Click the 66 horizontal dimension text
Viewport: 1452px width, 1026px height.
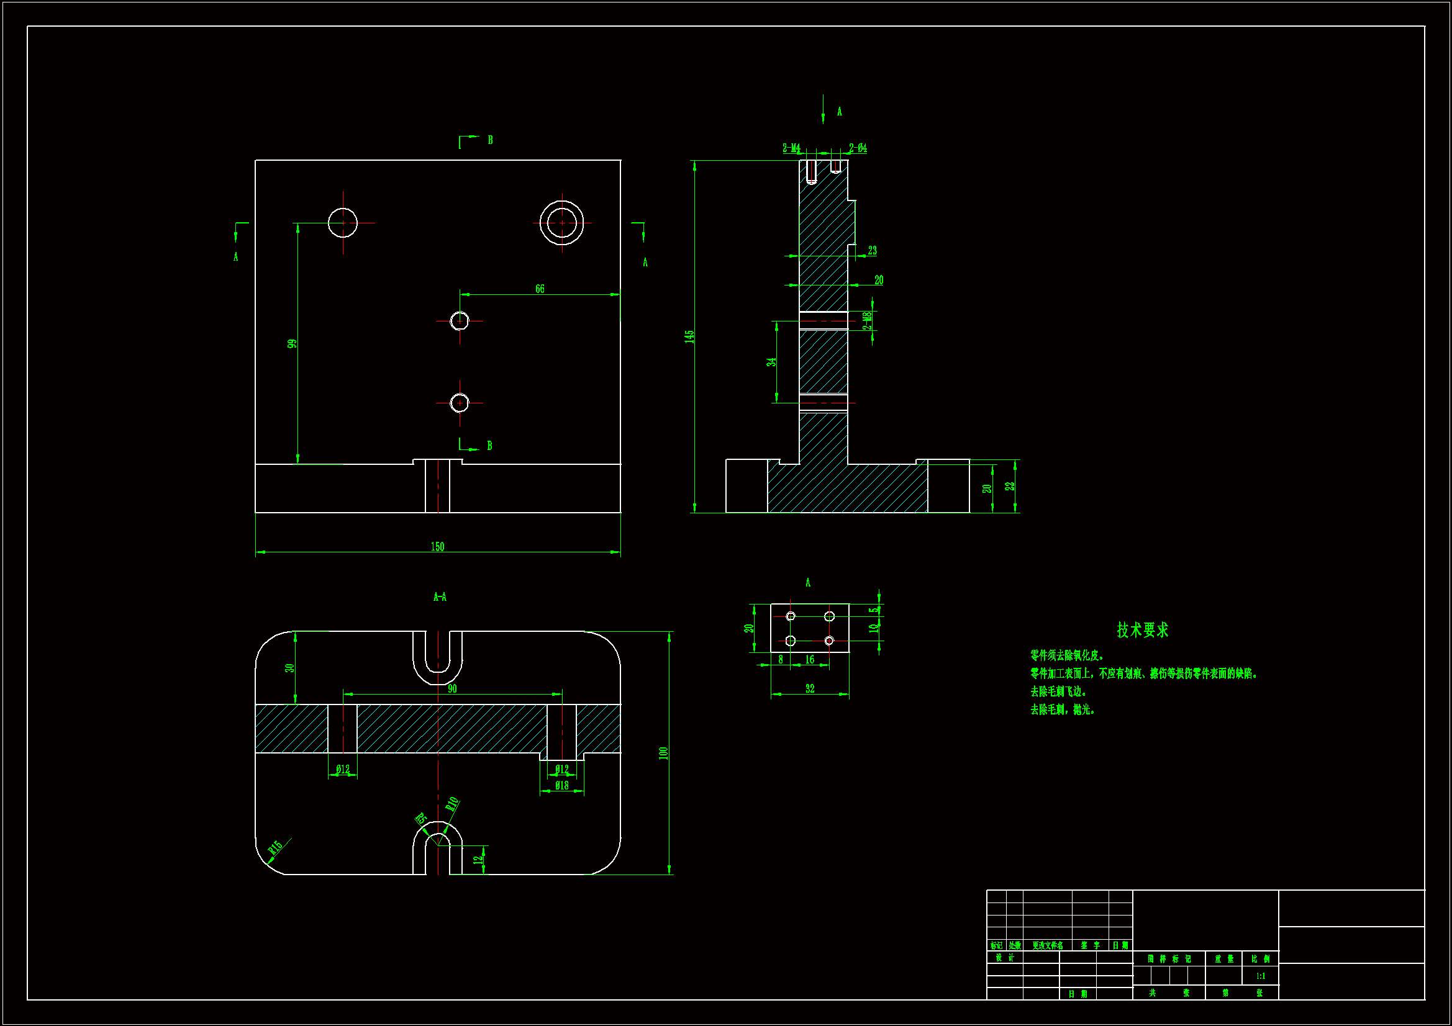coord(540,289)
